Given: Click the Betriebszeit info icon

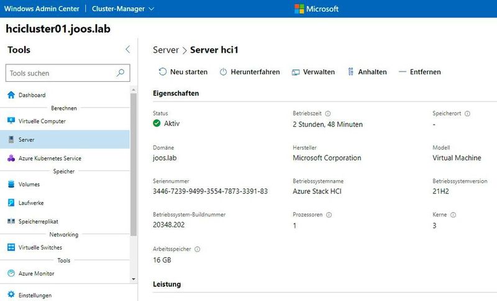Looking at the screenshot, I should [x=328, y=113].
